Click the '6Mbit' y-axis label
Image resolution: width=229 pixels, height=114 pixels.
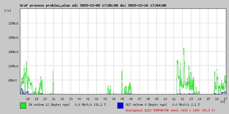pyautogui.click(x=13, y=80)
